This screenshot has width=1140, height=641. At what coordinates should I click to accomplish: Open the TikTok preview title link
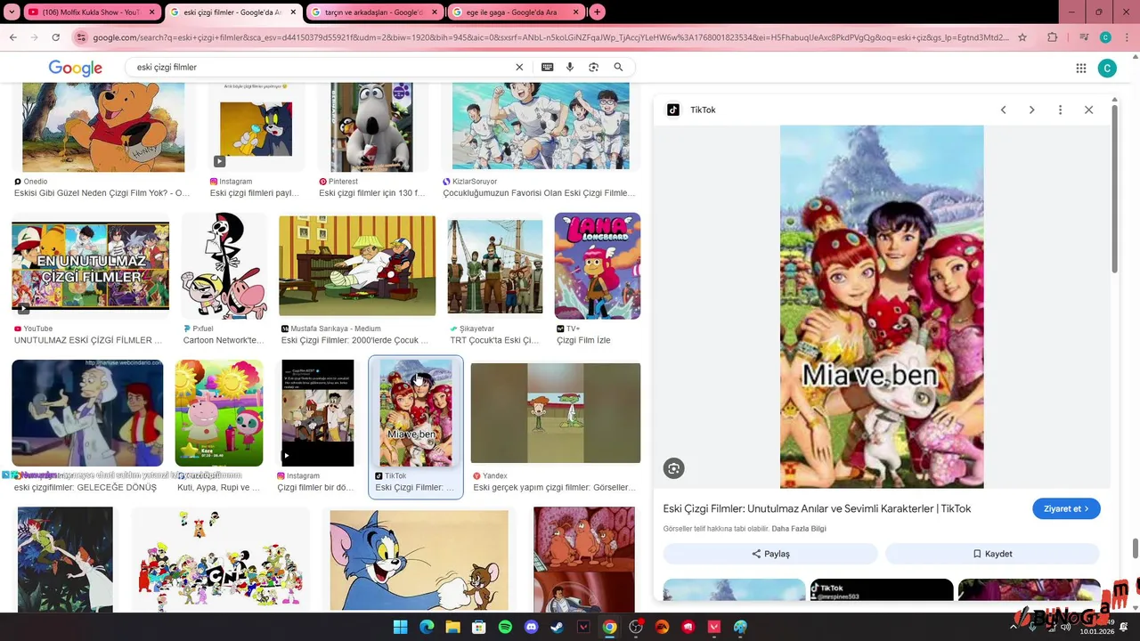coord(817,508)
